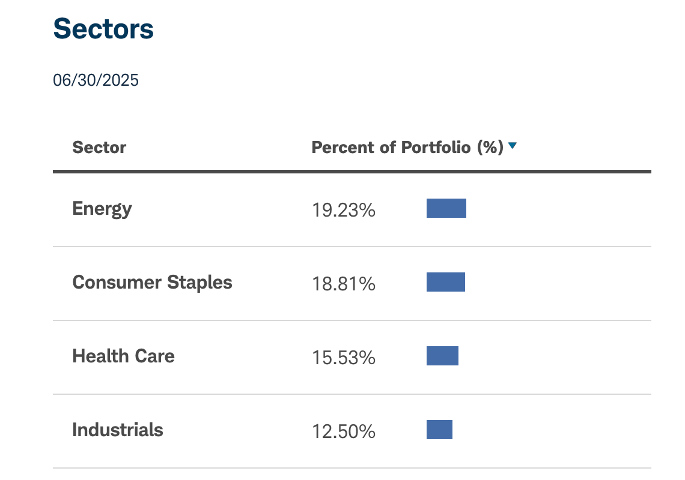Sort by Percent of Portfolio column header
Screen dimensions: 685x480
click(407, 148)
